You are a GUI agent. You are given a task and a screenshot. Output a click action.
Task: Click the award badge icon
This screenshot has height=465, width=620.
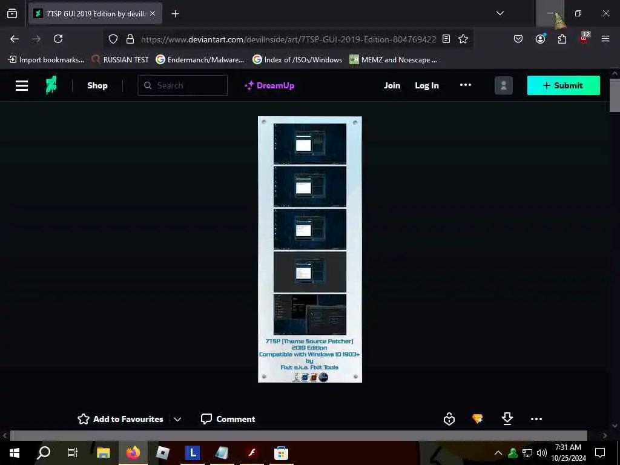449,419
